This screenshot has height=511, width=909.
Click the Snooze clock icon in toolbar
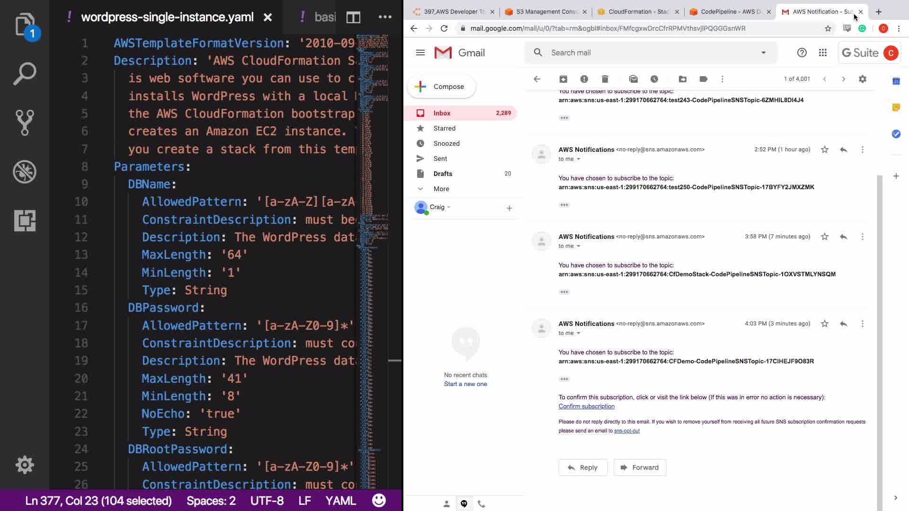coord(654,79)
